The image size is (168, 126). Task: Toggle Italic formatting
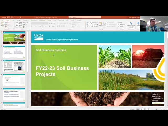[34, 26]
